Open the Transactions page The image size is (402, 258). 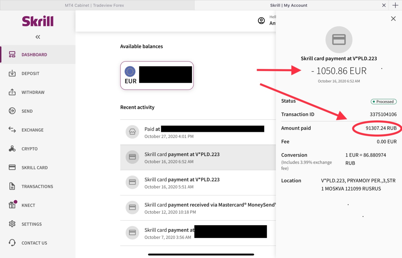click(38, 186)
